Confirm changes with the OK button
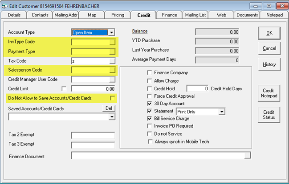Screen dimensions: 289x184 269,33
